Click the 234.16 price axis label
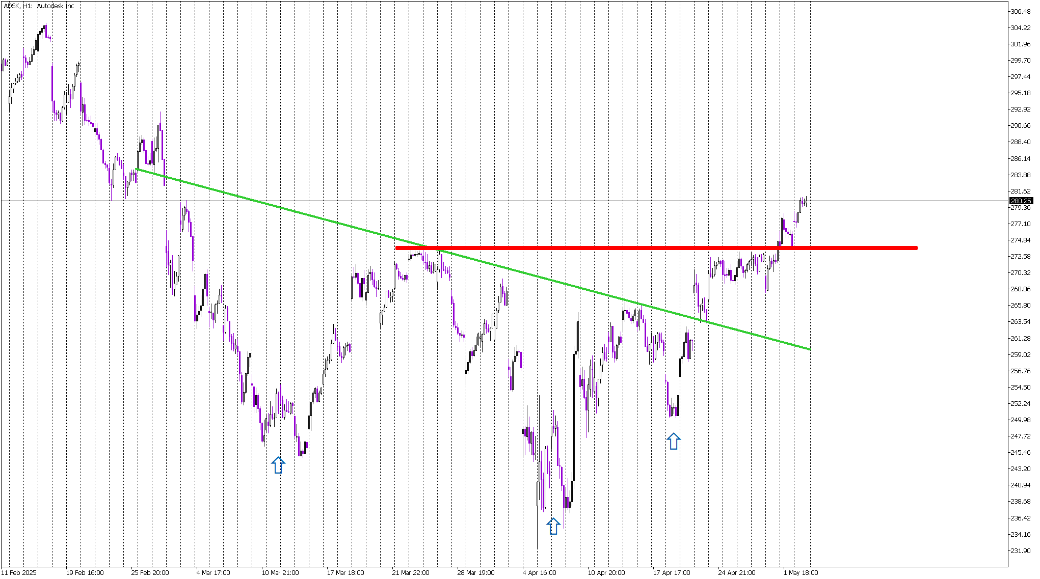 [1021, 535]
